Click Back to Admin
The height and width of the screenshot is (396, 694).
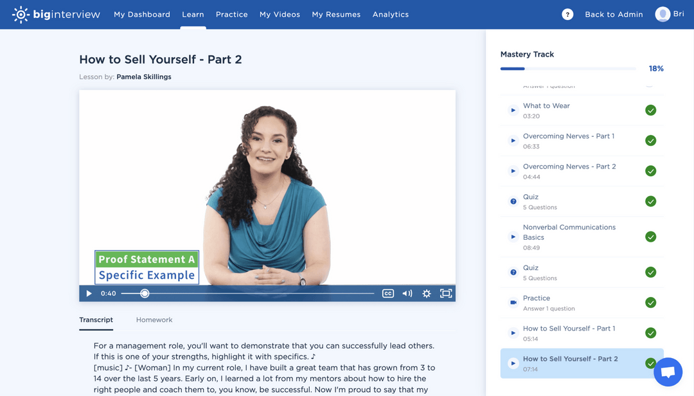point(613,14)
